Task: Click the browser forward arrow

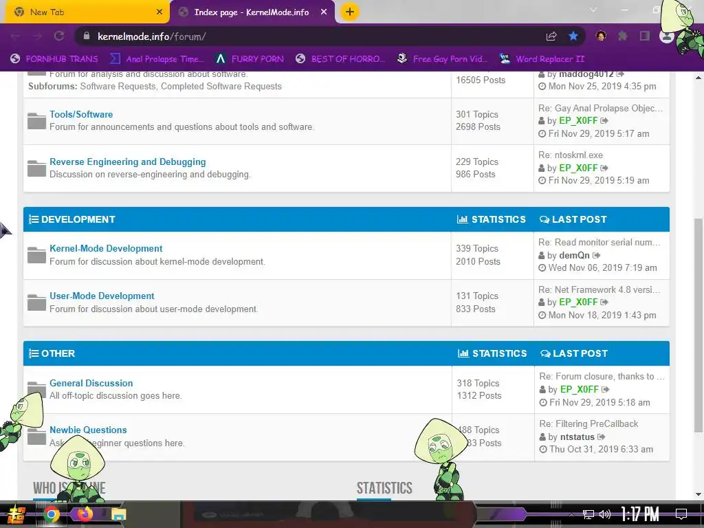Action: pos(37,36)
